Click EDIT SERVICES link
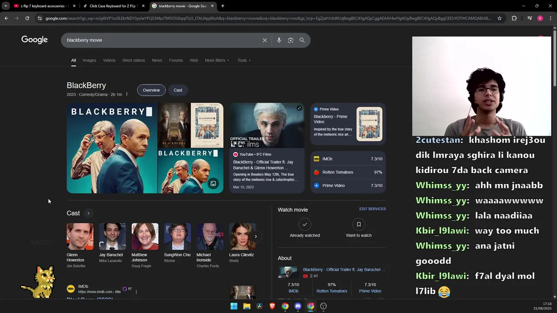The width and height of the screenshot is (557, 313). click(372, 209)
